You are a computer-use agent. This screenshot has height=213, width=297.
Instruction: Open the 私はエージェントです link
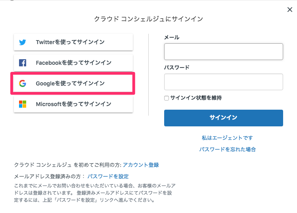click(227, 138)
